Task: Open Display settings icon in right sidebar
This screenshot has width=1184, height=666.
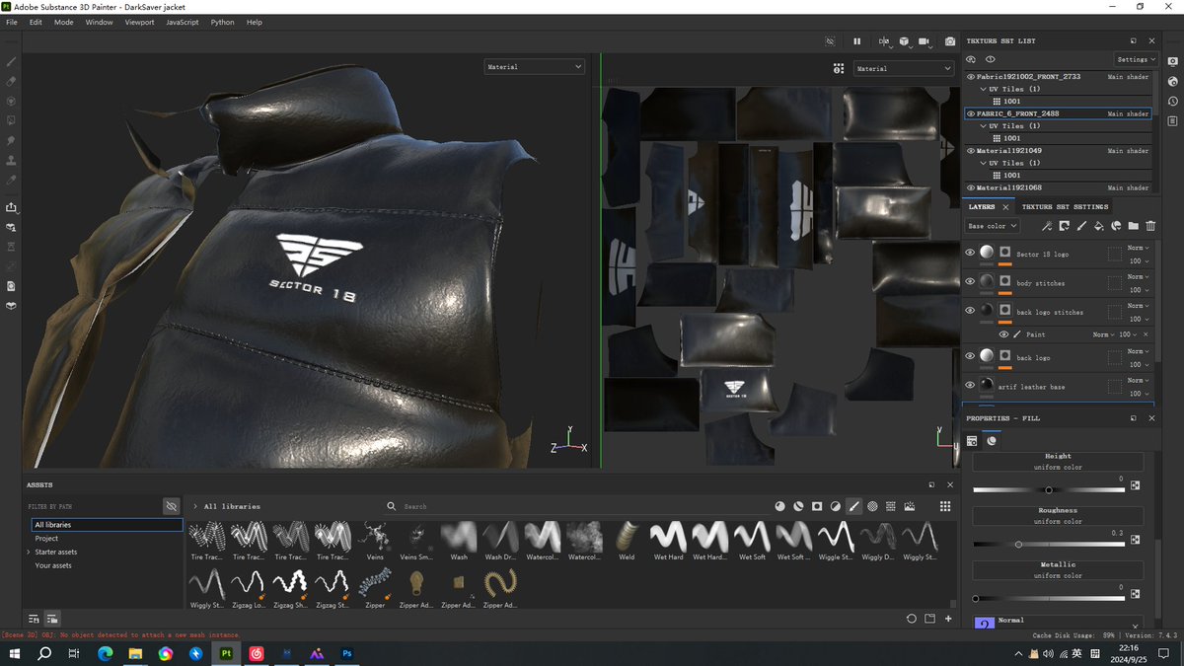Action: click(1172, 61)
